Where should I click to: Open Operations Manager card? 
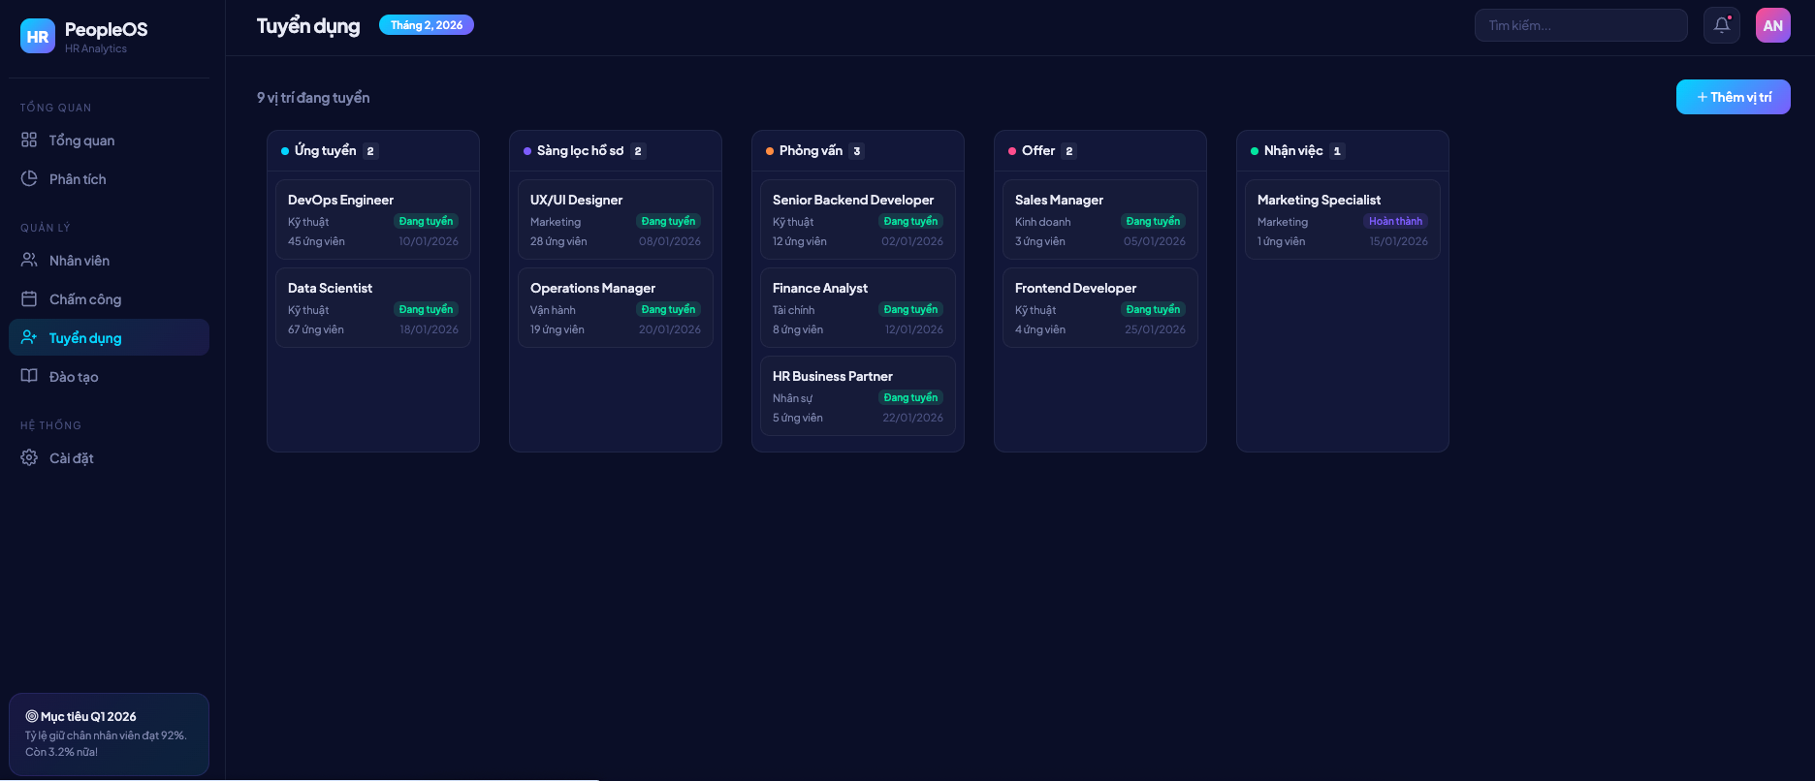coord(616,307)
